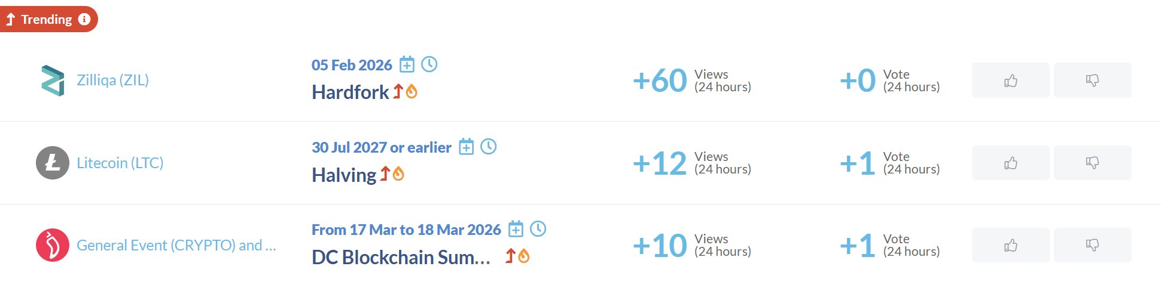Thumbs up the Zilliqa Hardfork event
Image resolution: width=1161 pixels, height=291 pixels.
[x=1010, y=81]
